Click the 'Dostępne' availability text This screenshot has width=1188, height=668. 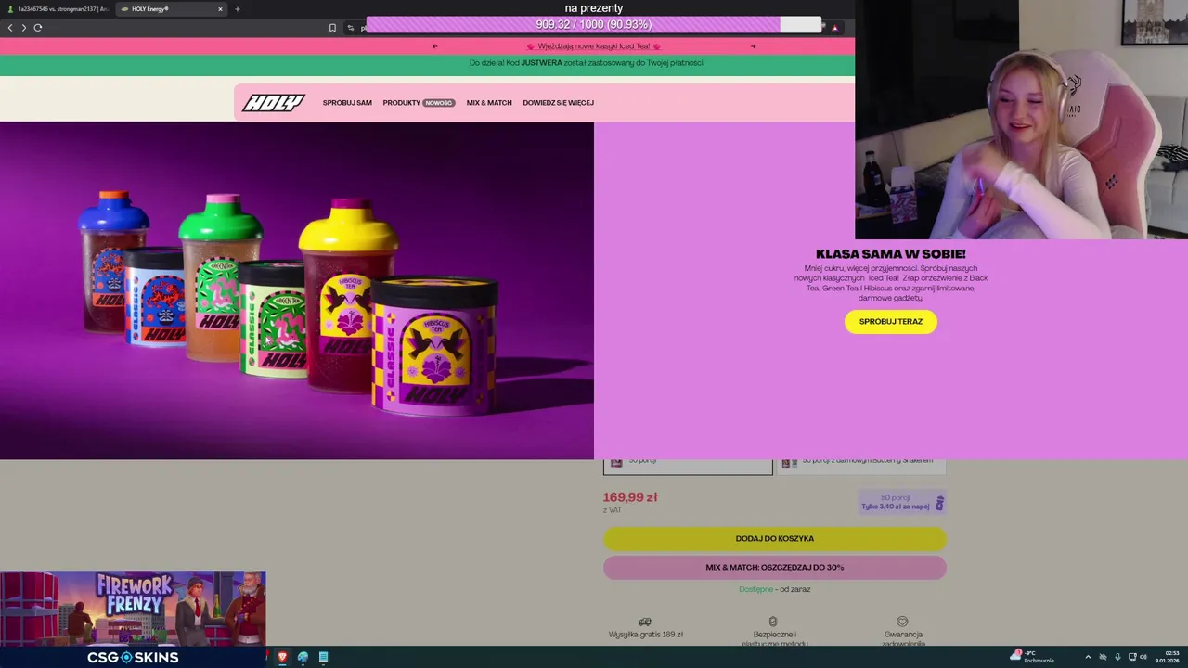755,589
